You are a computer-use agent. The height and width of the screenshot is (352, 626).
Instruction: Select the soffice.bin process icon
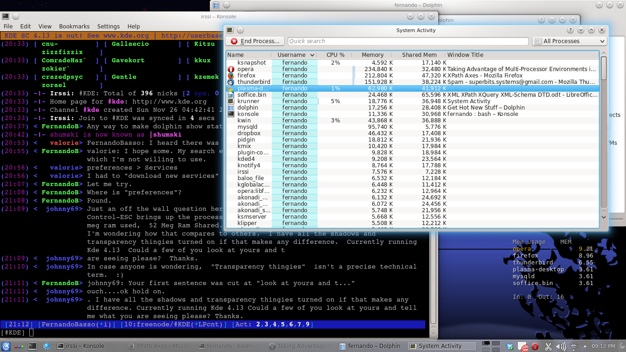point(231,95)
